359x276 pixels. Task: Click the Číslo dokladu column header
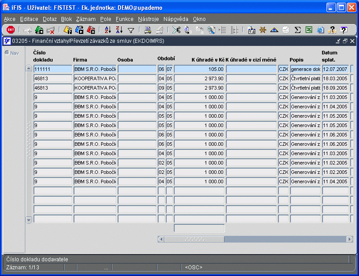(x=43, y=56)
